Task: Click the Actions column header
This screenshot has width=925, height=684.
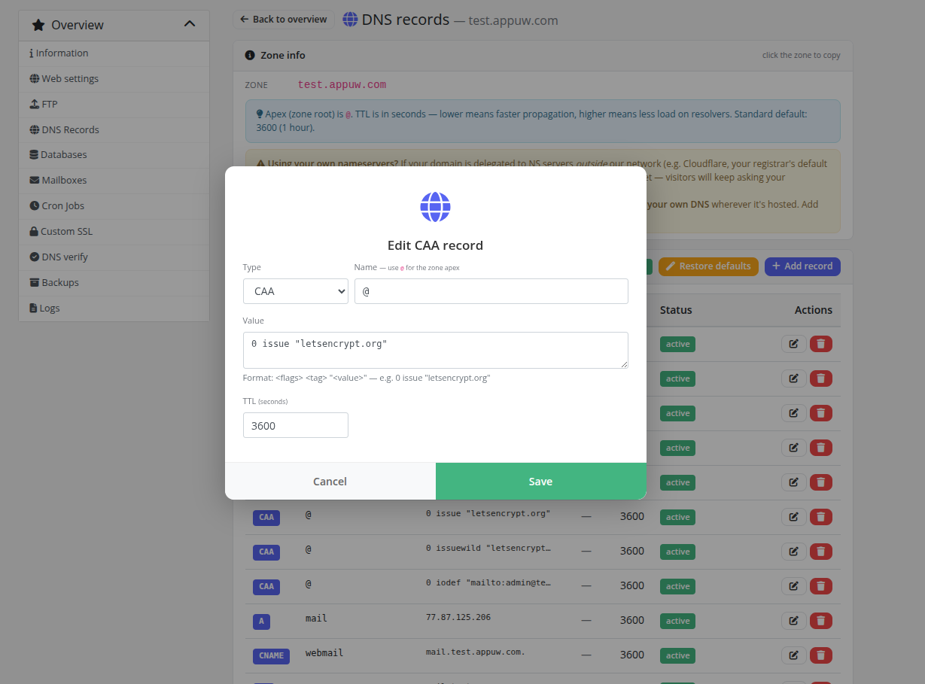Action: [x=814, y=310]
